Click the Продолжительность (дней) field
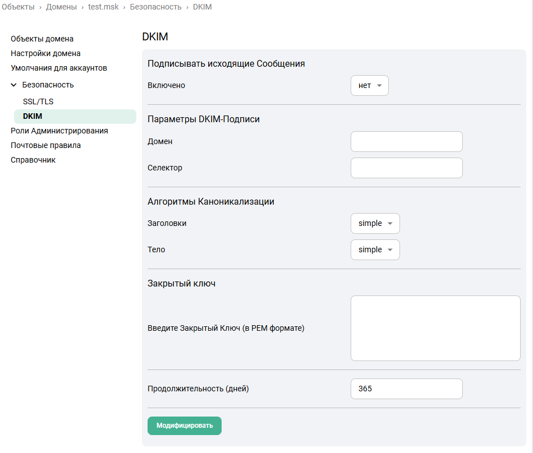 [406, 389]
